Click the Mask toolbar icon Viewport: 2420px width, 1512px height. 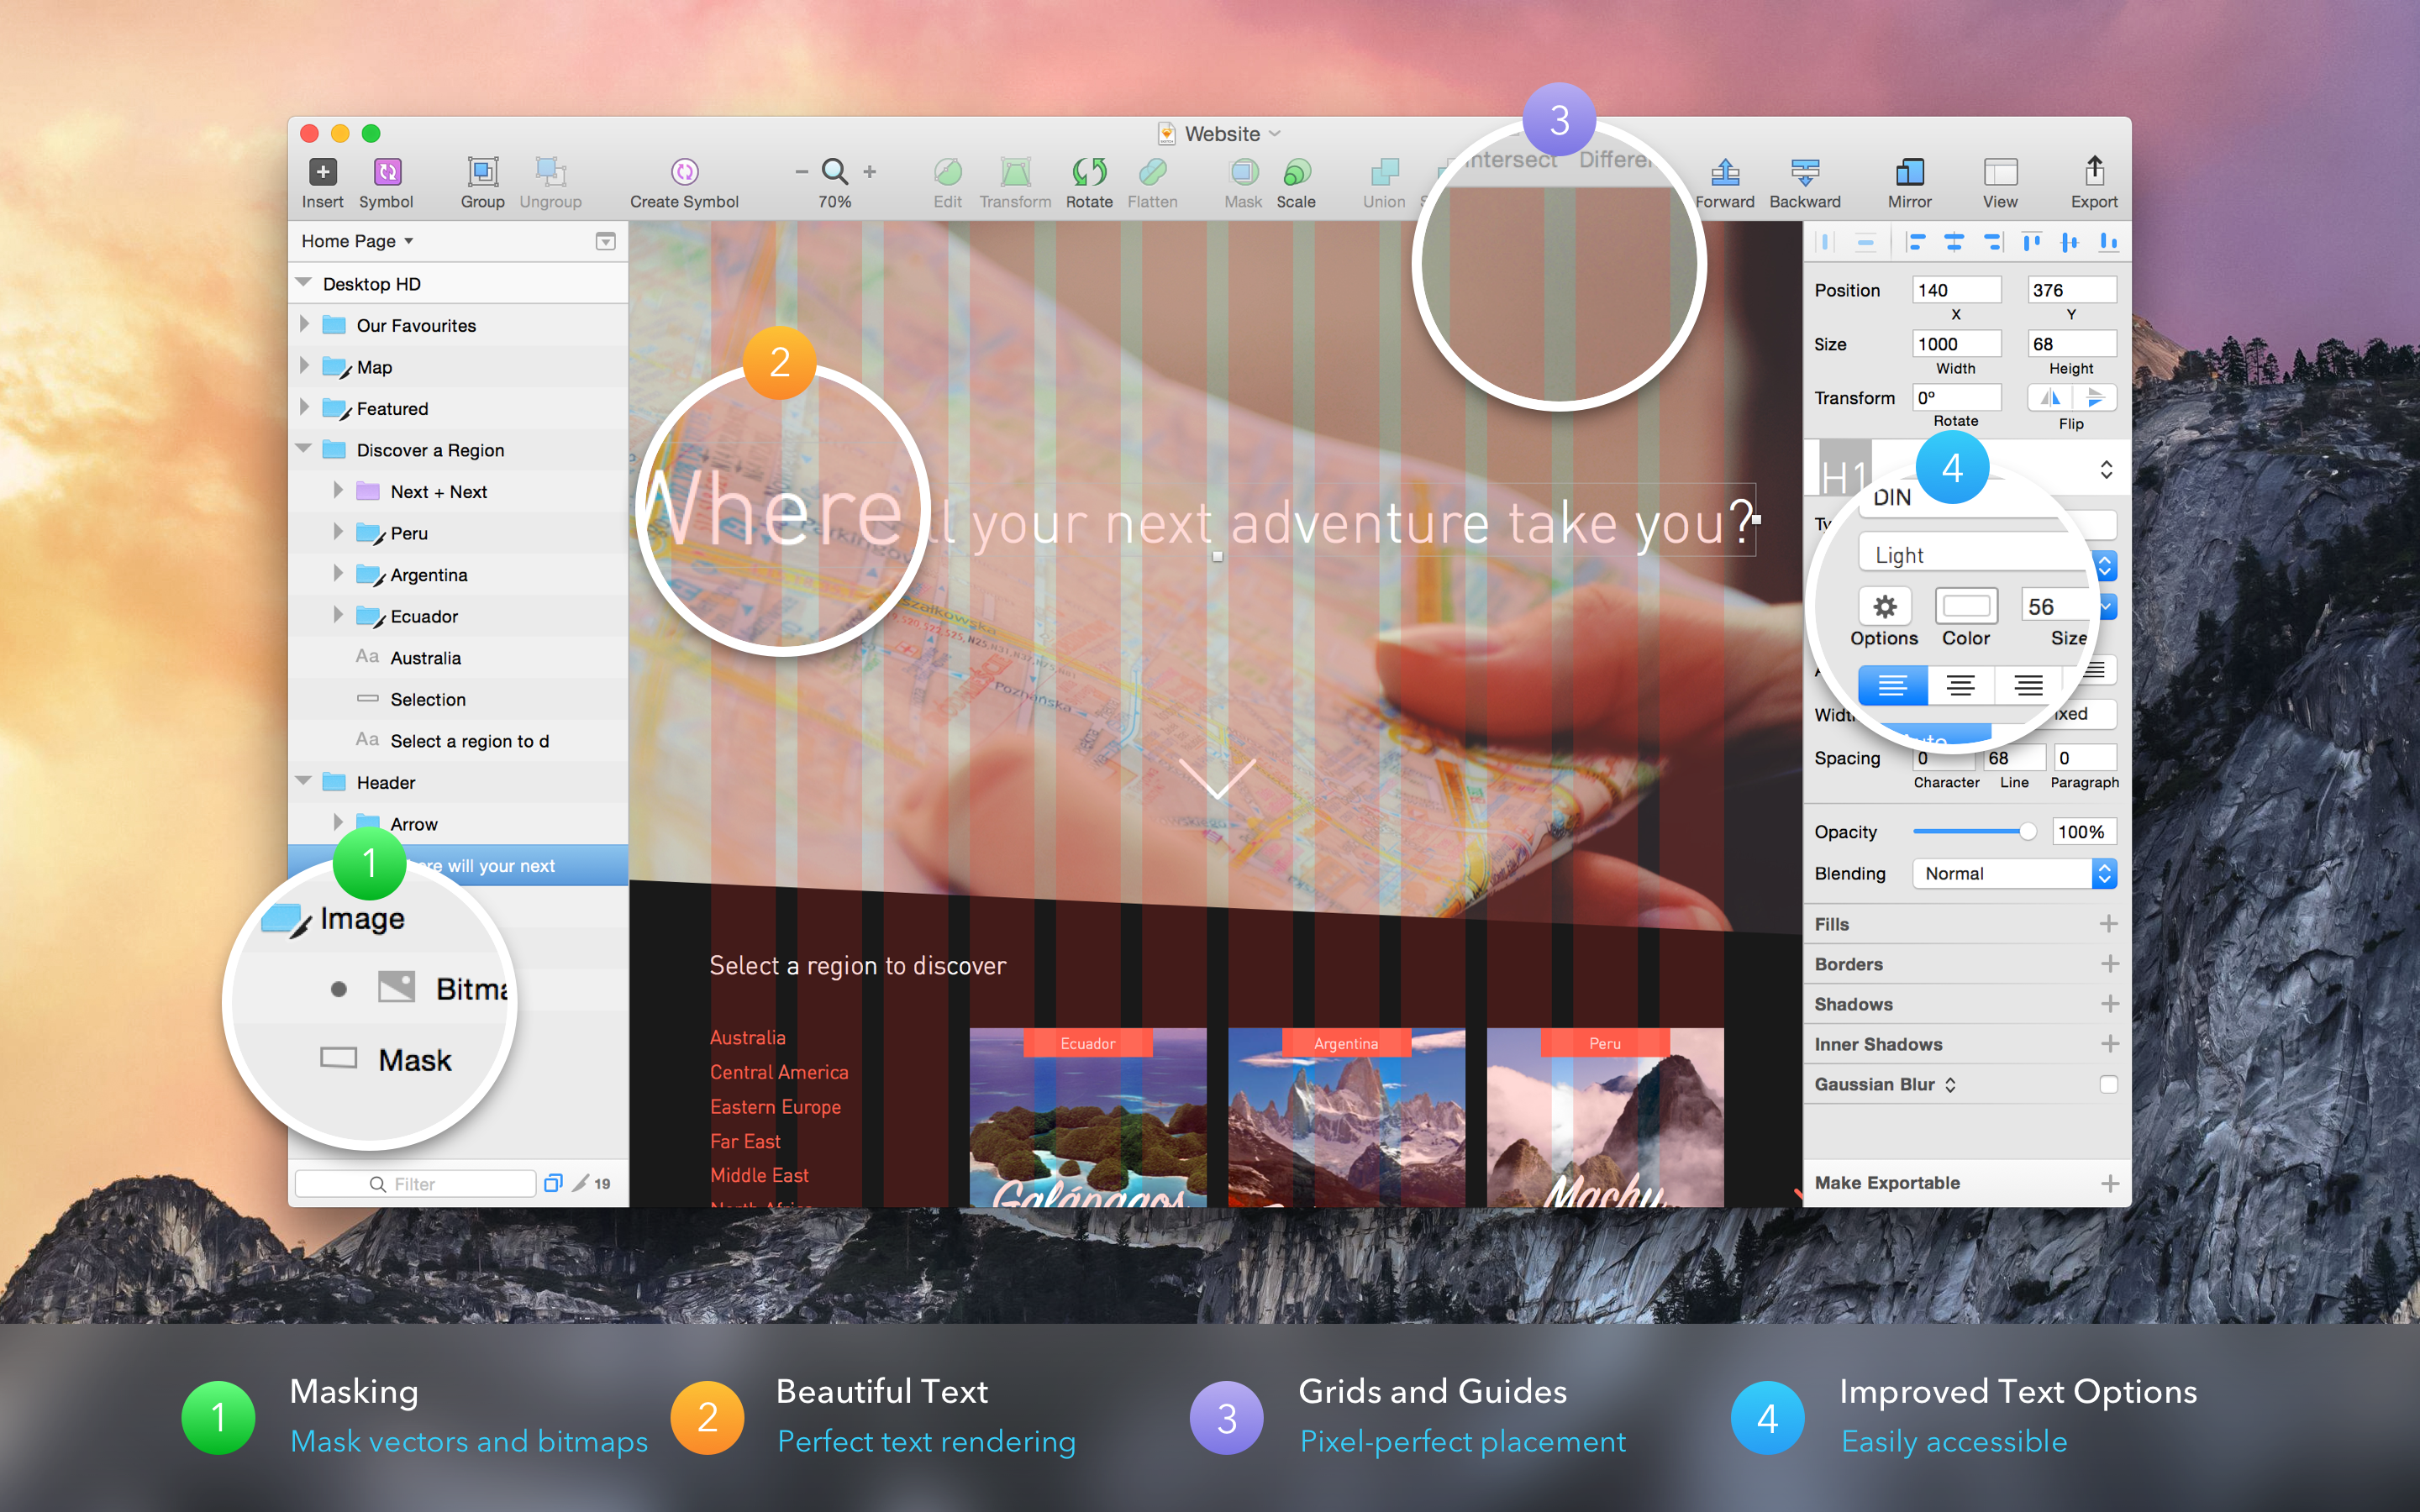tap(1243, 172)
